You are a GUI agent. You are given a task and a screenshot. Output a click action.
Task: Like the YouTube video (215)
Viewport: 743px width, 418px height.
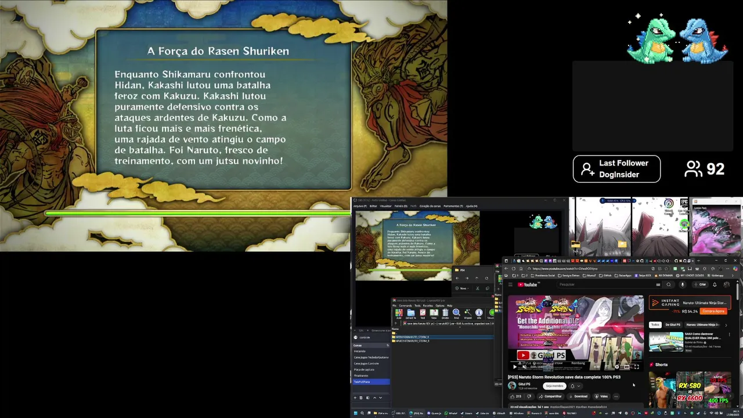coord(515,397)
